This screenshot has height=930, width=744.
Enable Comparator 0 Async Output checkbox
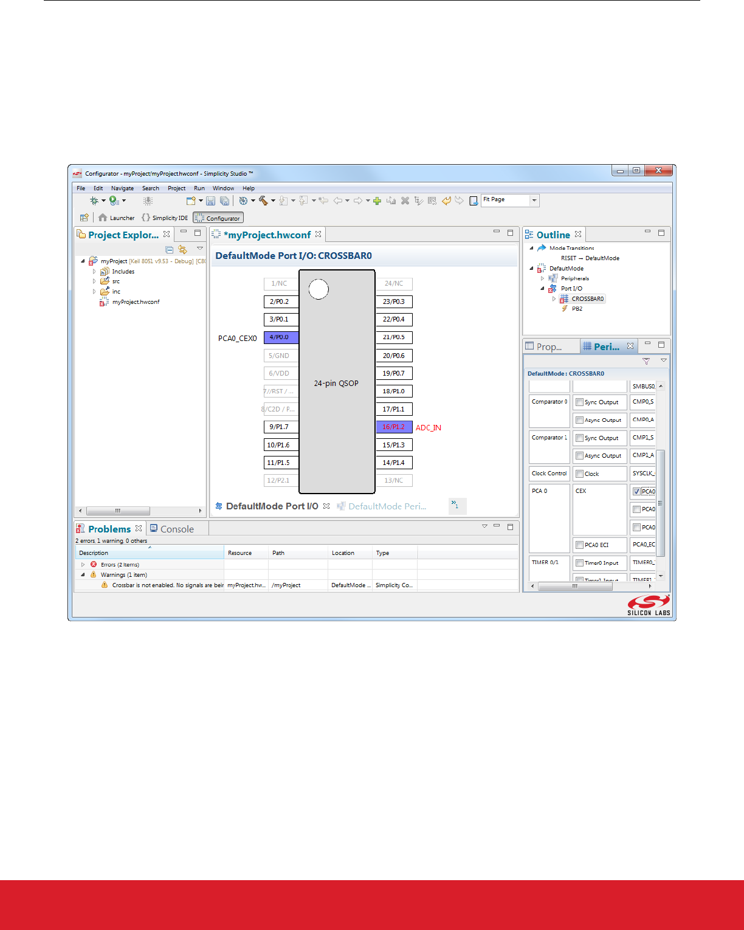(579, 420)
